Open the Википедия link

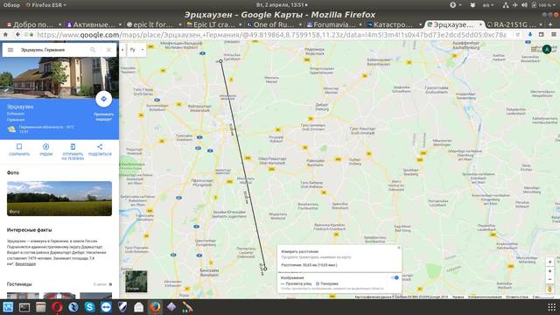25,264
